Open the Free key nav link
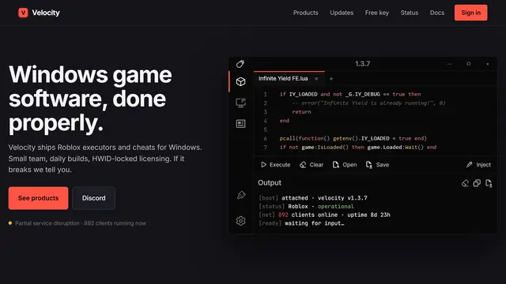Screen dimensions: 506x284 point(377,13)
